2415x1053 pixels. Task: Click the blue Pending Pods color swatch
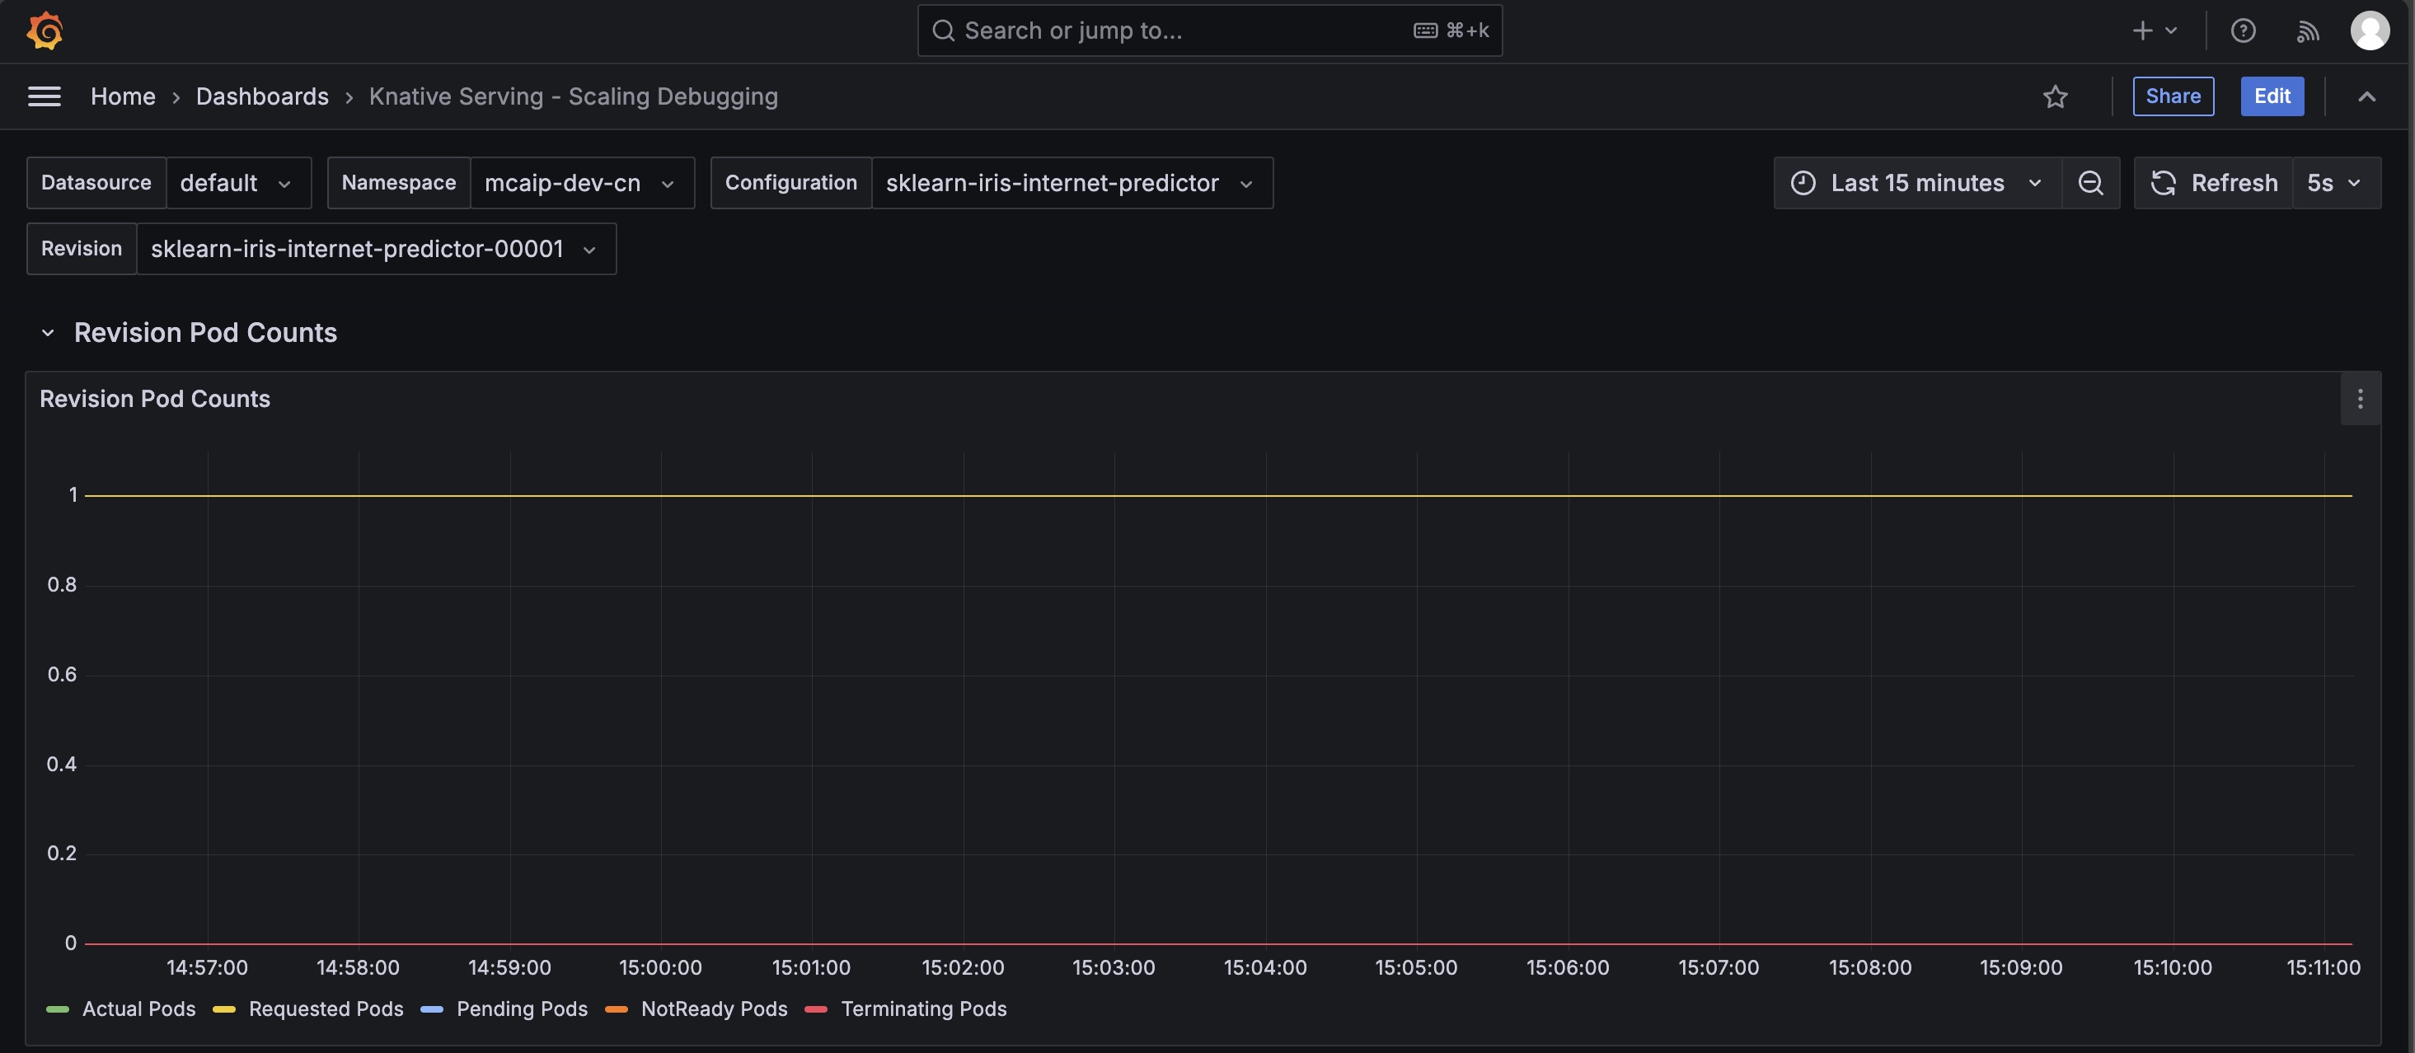coord(431,1010)
